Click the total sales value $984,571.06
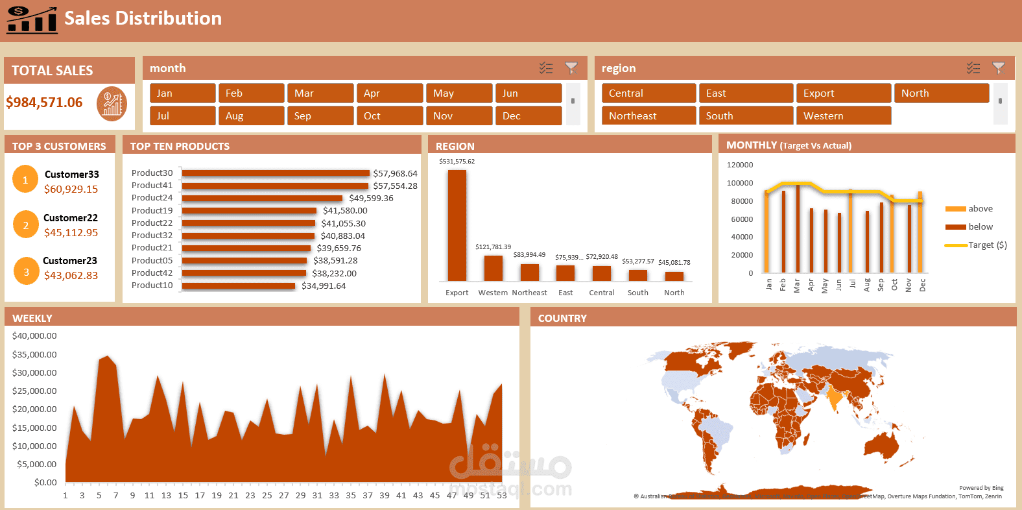 pos(44,103)
